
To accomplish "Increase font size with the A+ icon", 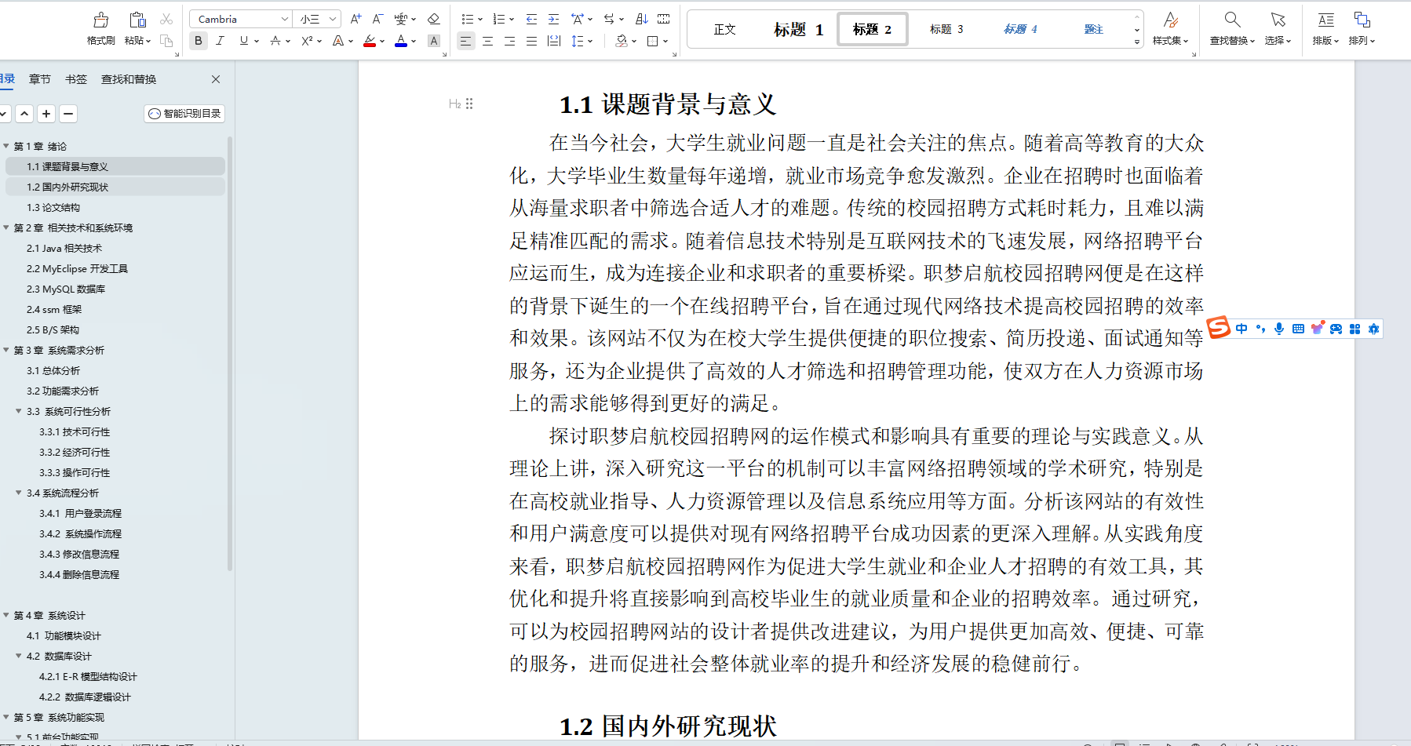I will click(x=355, y=19).
